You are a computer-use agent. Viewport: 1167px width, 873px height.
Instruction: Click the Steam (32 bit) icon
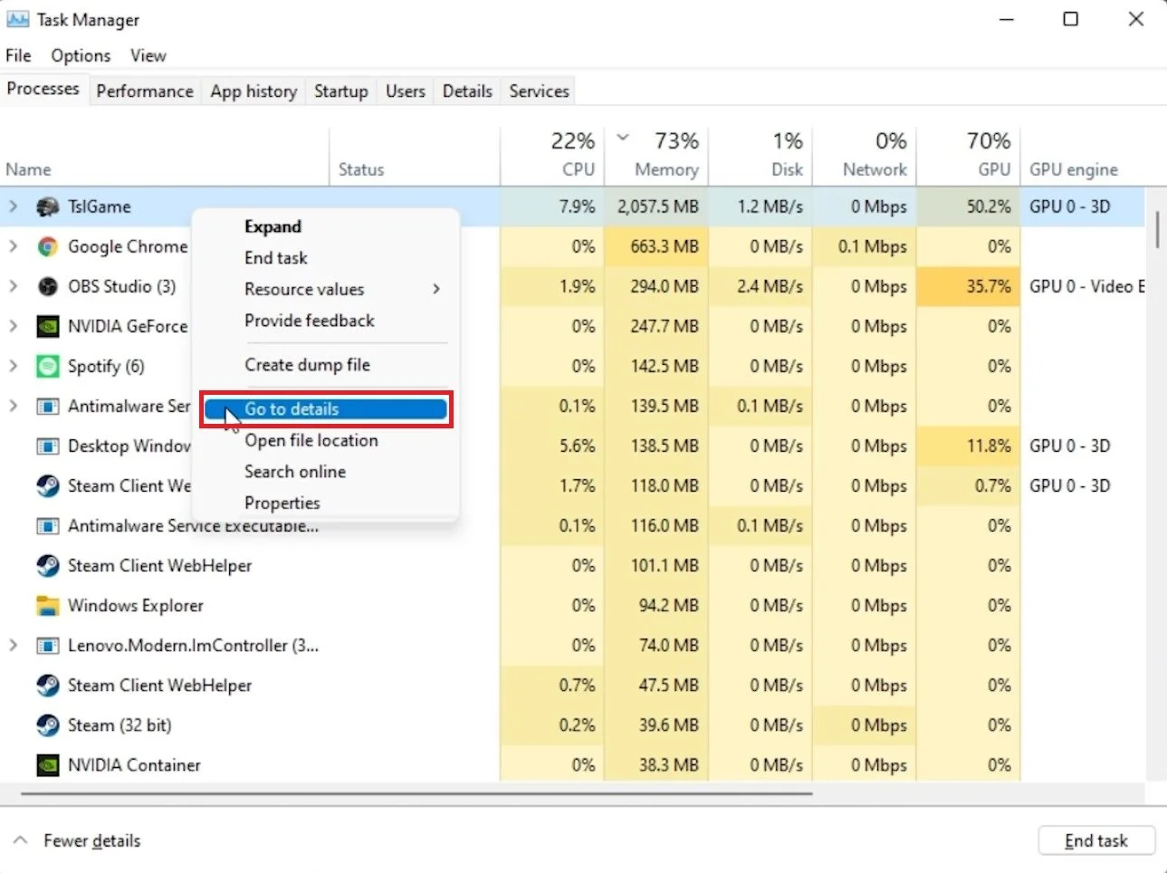pos(48,724)
